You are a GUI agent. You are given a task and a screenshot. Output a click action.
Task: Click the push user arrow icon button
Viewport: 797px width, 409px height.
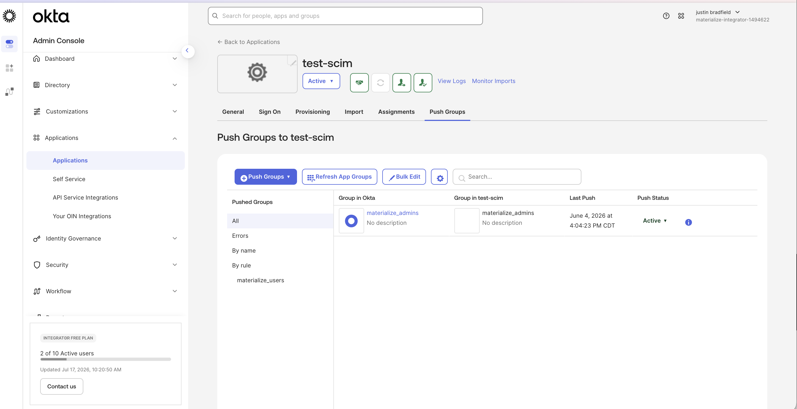(x=401, y=82)
